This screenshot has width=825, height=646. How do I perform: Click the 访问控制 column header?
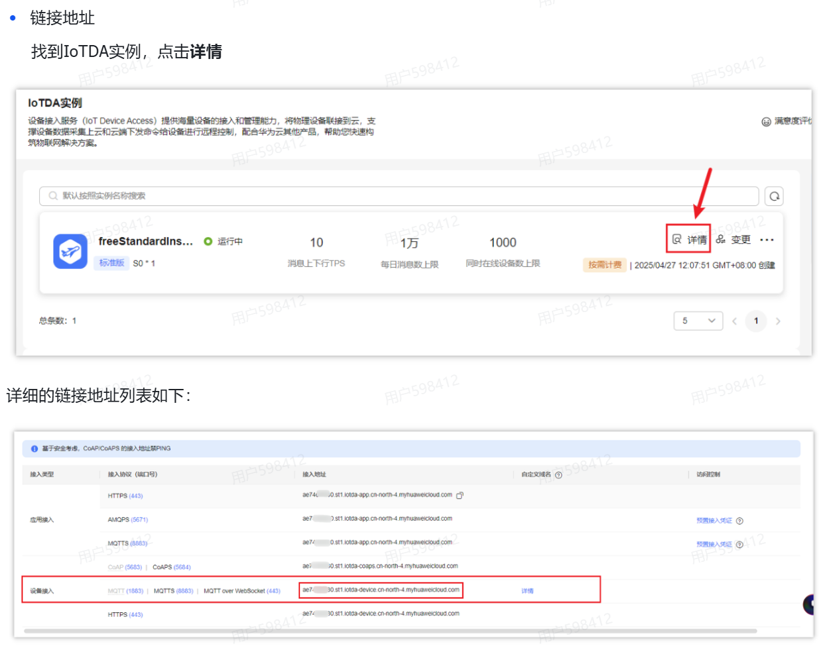pyautogui.click(x=708, y=474)
